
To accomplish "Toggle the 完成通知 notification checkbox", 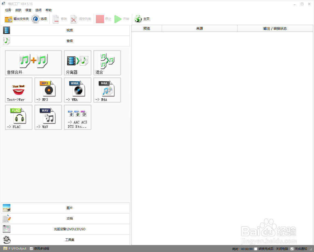I will pos(292,249).
